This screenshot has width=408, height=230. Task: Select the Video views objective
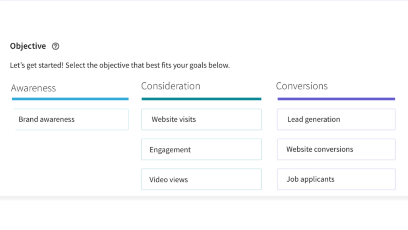201,179
